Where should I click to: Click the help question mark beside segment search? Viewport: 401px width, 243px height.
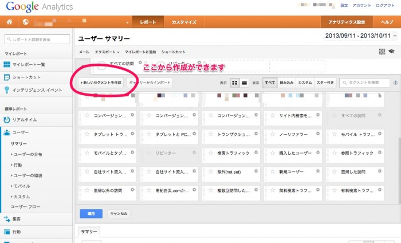click(x=395, y=83)
